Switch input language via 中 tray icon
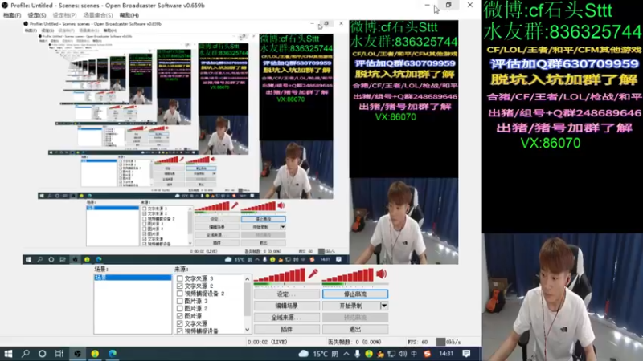 (x=414, y=354)
